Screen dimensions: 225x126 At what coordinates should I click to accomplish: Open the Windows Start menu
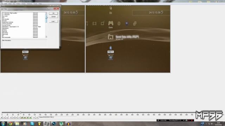[x=3, y=124]
